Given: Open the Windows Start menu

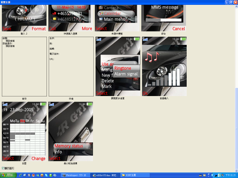Looking at the screenshot, I should (x=8, y=175).
